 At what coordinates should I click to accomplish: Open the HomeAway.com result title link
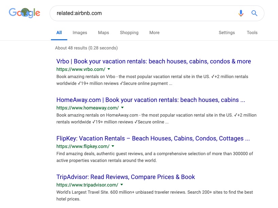pyautogui.click(x=151, y=100)
